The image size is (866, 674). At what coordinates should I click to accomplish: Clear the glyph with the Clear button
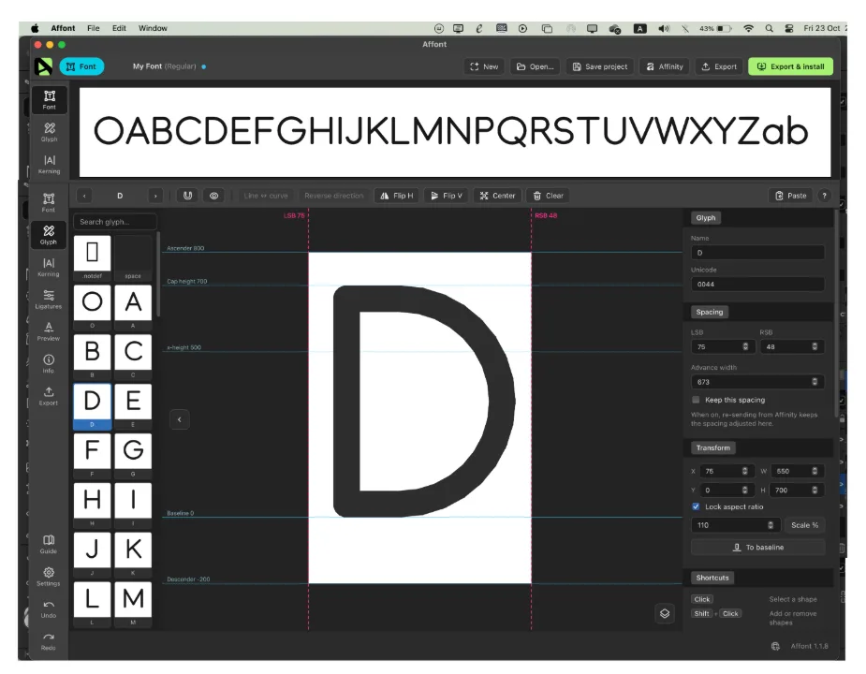(x=549, y=196)
